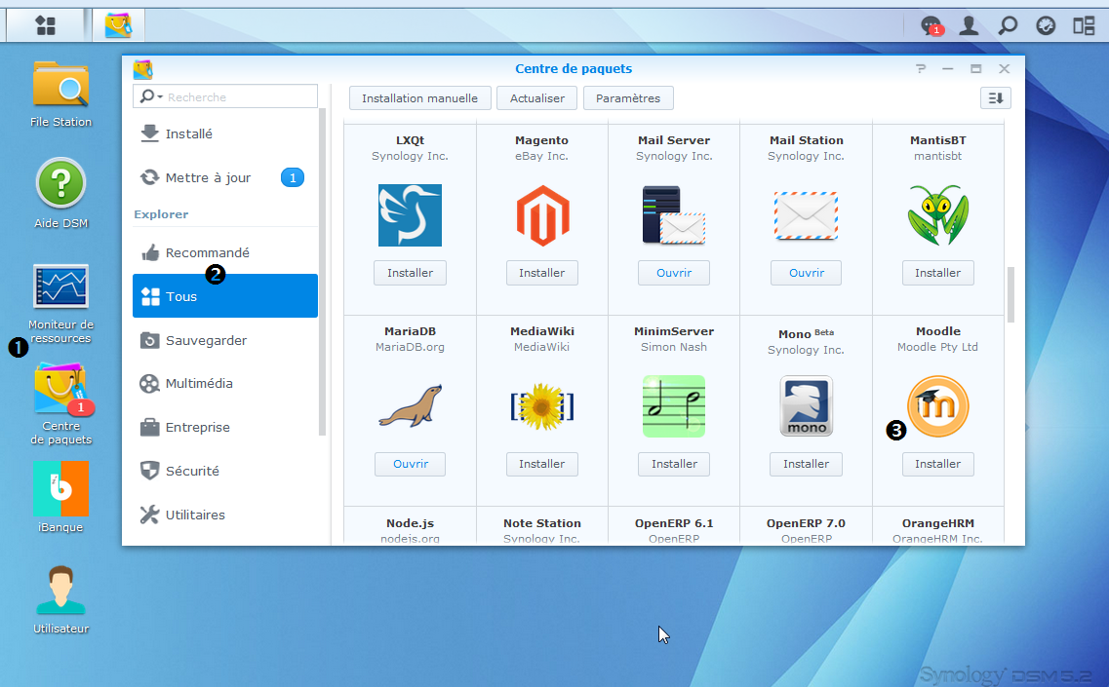The height and width of the screenshot is (687, 1109).
Task: Select the Utilitaires category
Action: click(225, 515)
